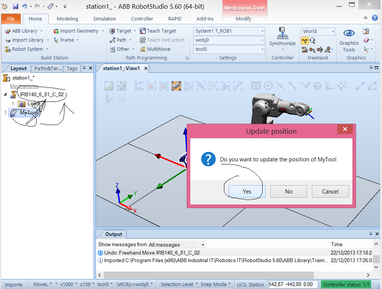382x289 pixels.
Task: Toggle Snap Center circle icon in view toolbar
Action: click(268, 86)
